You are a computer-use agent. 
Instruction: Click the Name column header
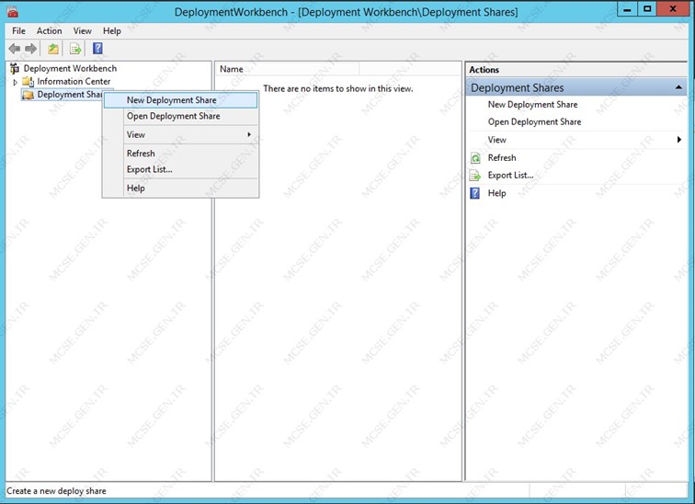pos(287,69)
